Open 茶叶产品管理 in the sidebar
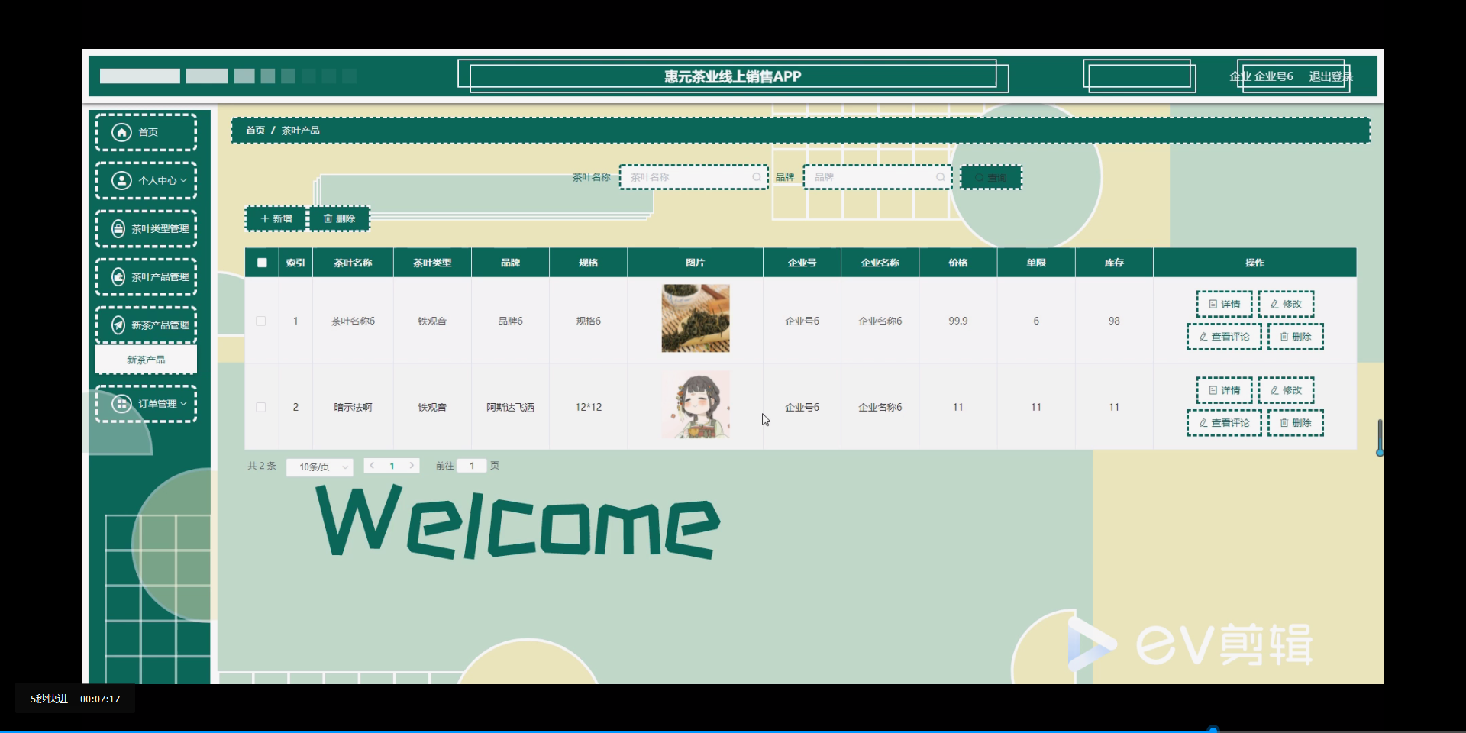This screenshot has height=733, width=1466. (146, 276)
